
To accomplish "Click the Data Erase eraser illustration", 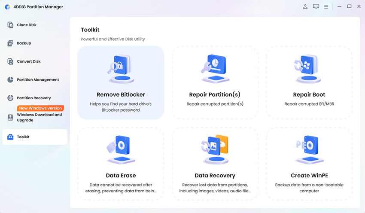I will click(x=121, y=150).
